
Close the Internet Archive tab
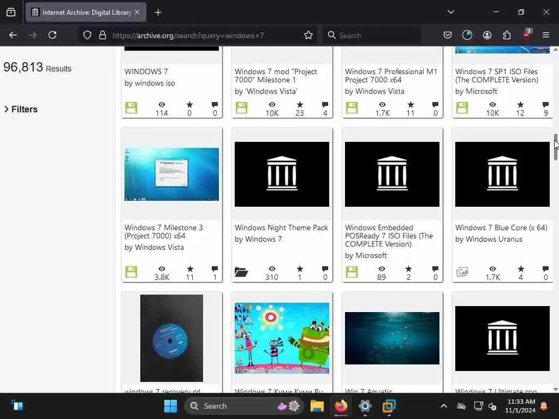(137, 13)
